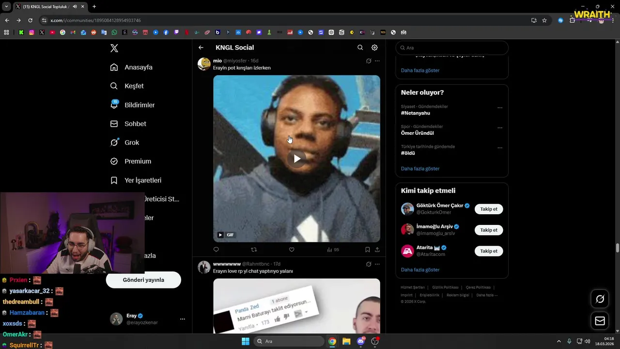Go back using the KNGL Social arrow
620x349 pixels.
201,48
